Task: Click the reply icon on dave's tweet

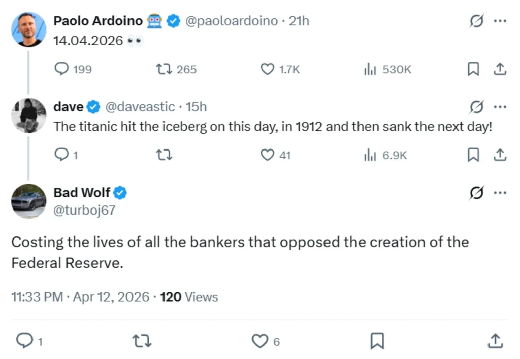Action: pos(61,155)
